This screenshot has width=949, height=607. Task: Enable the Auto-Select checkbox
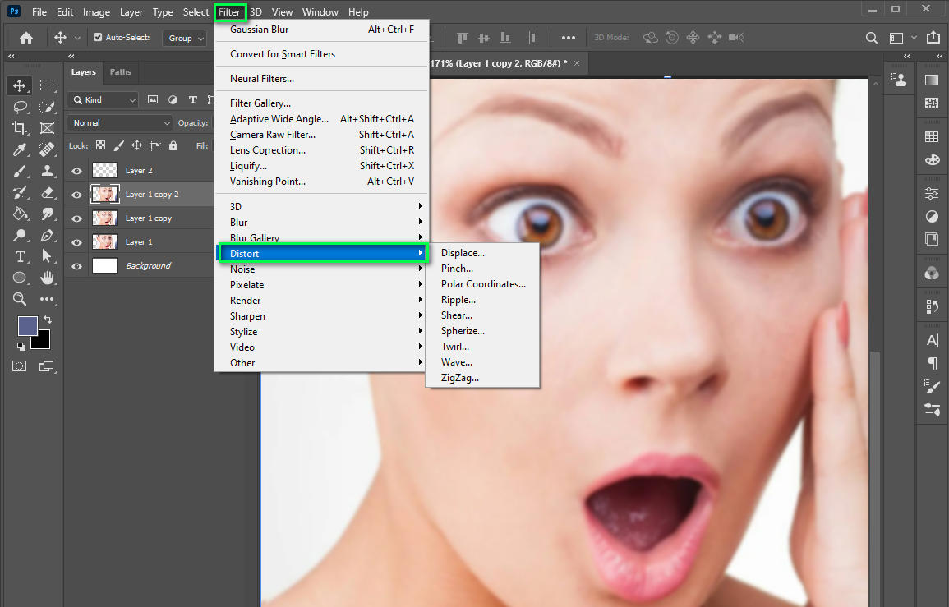point(96,37)
